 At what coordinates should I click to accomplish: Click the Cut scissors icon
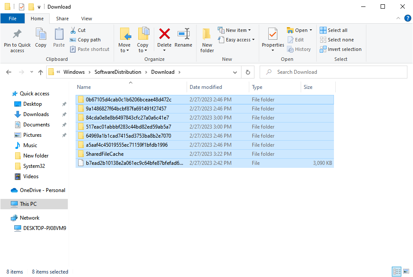tap(73, 30)
